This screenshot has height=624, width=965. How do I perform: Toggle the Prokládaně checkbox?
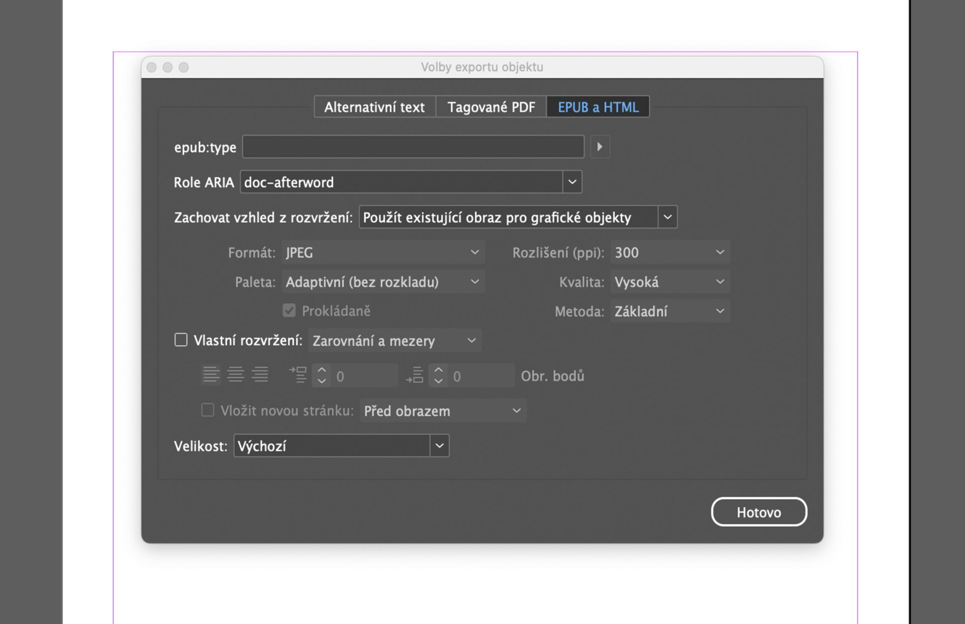pos(289,310)
